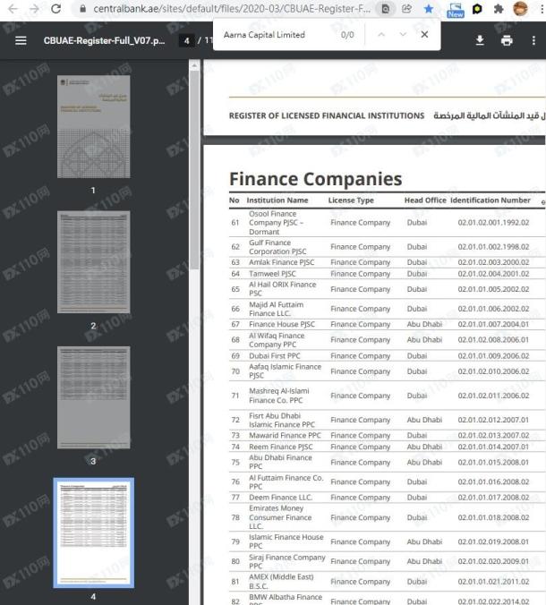Toggle the bookmark star icon
Image resolution: width=546 pixels, height=605 pixels.
pos(429,8)
